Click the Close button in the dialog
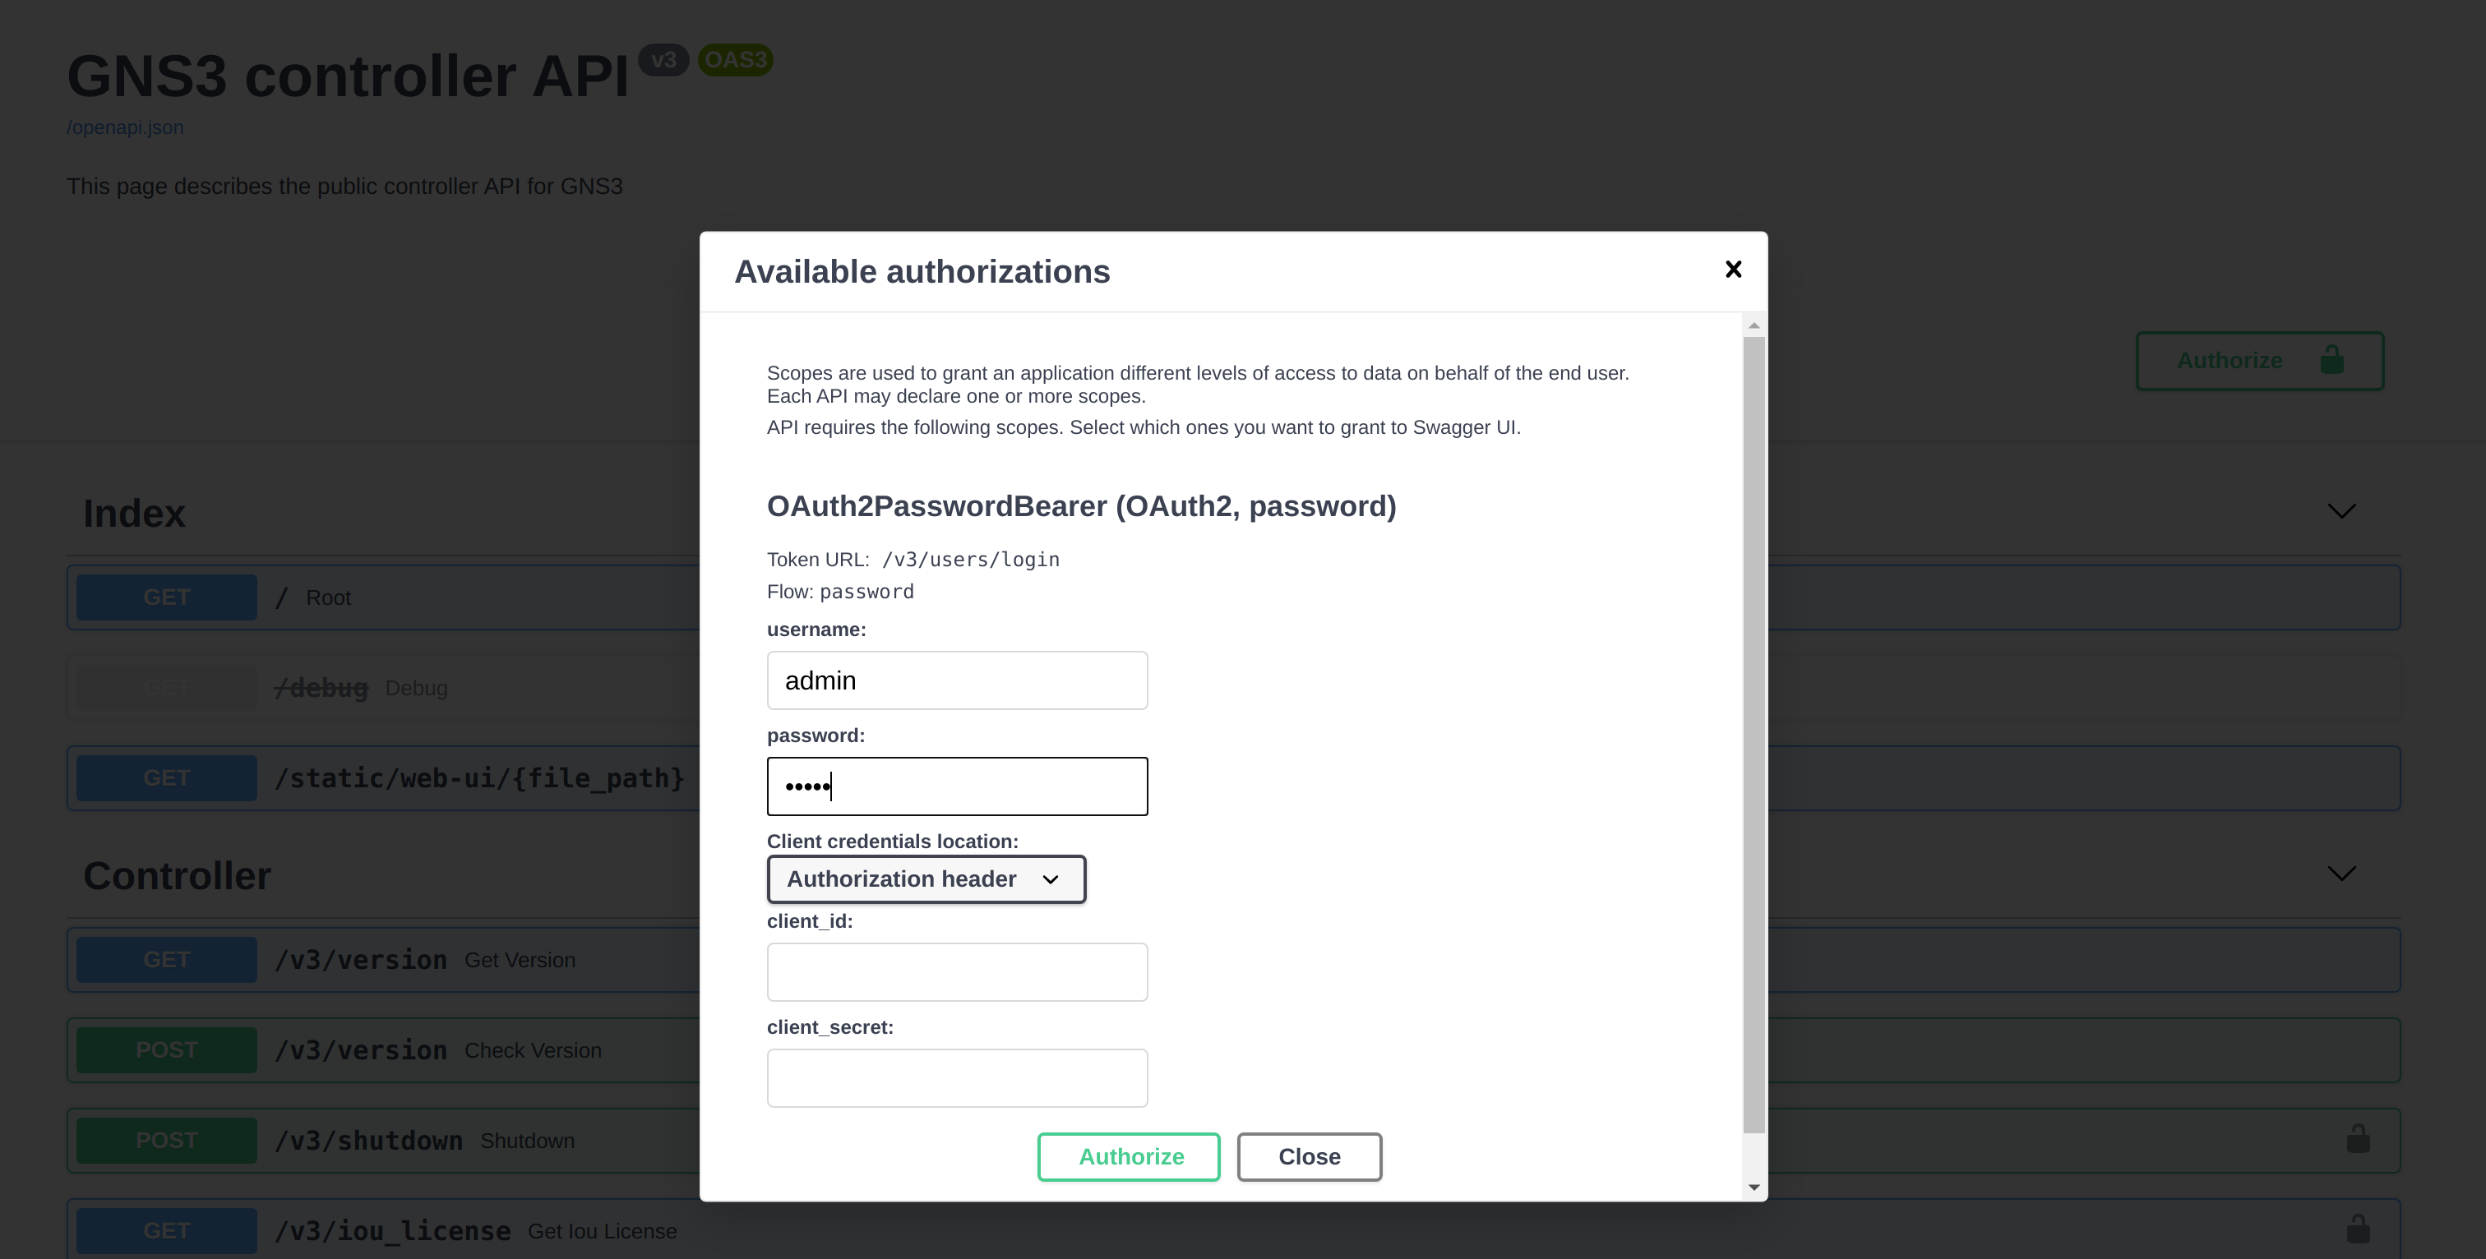The width and height of the screenshot is (2486, 1259). (x=1310, y=1157)
